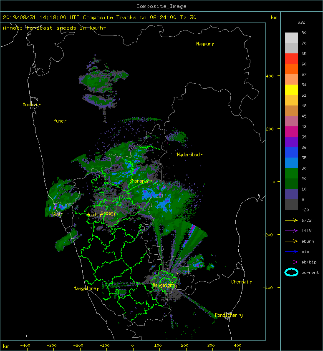Viewport: 323px width, 351px height.
Task: Click the 'Annot: forecast speeds in km/hr' label
Action: (x=55, y=28)
